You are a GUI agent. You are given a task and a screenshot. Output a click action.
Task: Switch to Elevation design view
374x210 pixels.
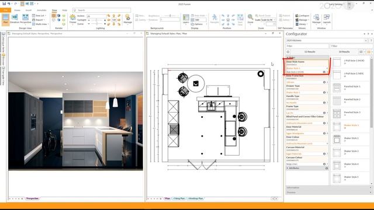click(15, 19)
